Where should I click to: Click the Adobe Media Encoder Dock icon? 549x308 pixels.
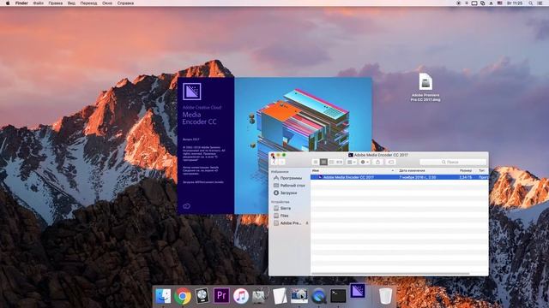click(x=358, y=291)
